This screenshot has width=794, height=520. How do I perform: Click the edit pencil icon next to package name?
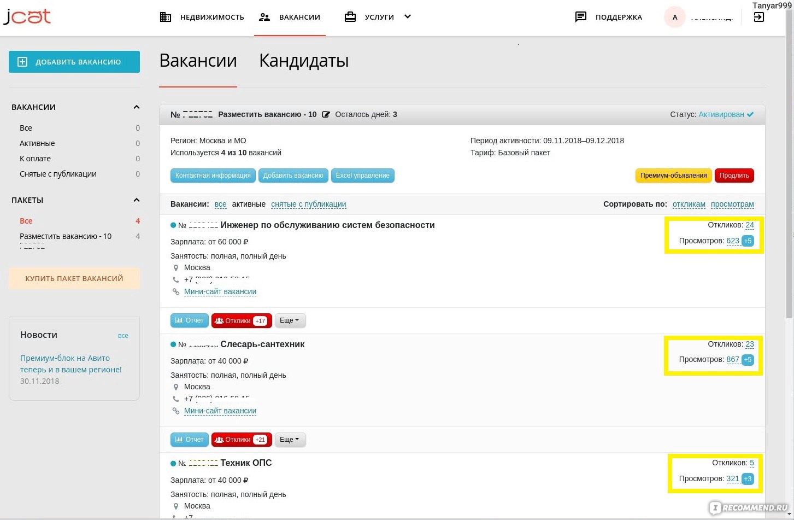coord(326,115)
